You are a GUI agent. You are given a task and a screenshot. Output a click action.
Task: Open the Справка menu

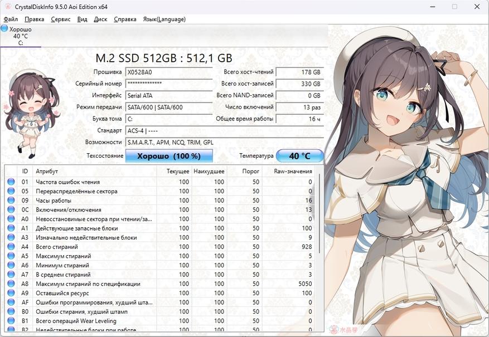point(125,19)
